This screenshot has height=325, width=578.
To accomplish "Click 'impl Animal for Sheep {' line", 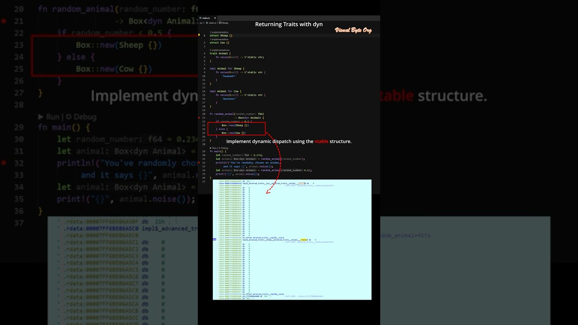I will [227, 69].
